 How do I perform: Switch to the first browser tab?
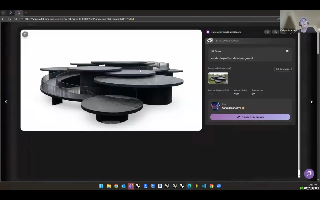tap(11, 13)
